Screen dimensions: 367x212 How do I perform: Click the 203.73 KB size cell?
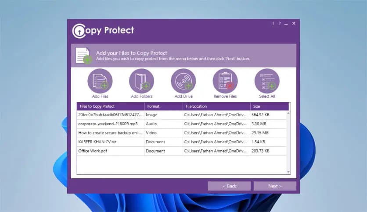coord(268,151)
